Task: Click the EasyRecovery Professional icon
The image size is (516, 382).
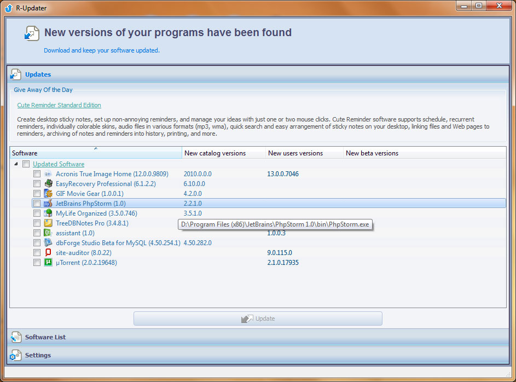Action: coord(48,183)
